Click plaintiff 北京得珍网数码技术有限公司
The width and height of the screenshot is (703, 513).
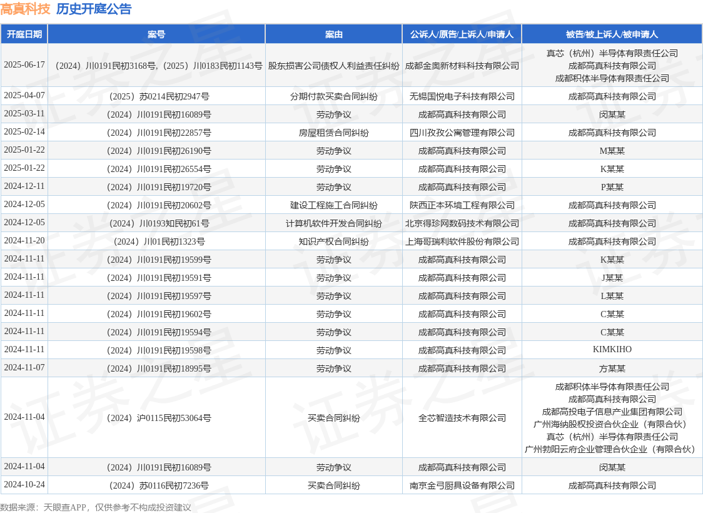pos(462,224)
